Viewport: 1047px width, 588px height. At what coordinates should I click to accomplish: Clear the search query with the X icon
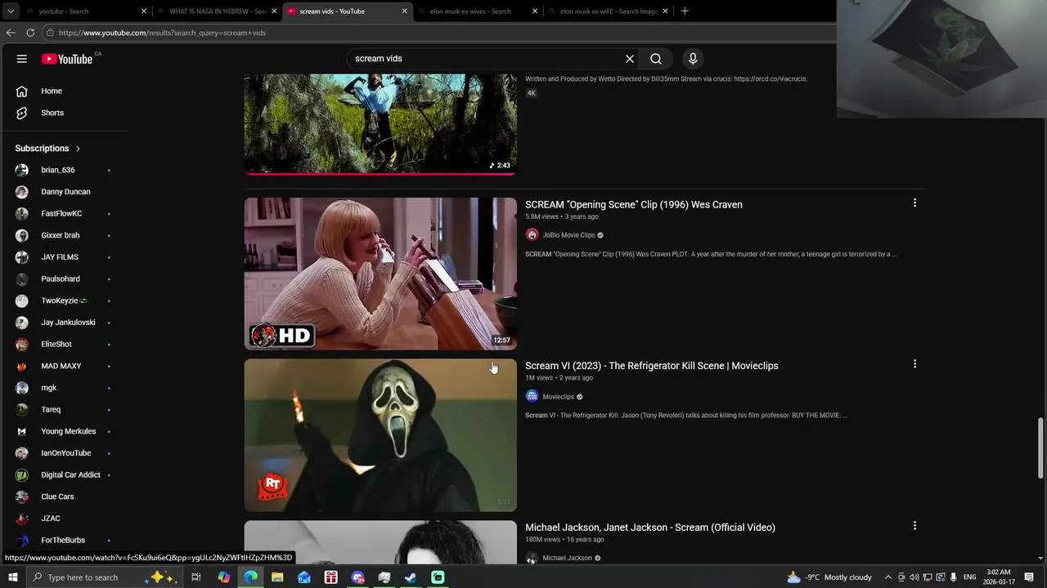point(630,59)
